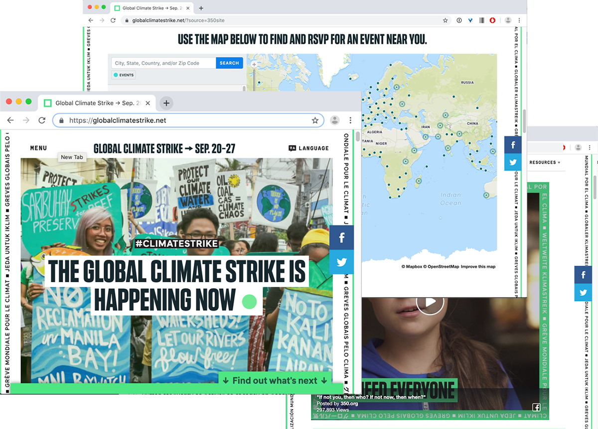Open the three-dot Chrome menu in map window
598x429 pixels.
pyautogui.click(x=519, y=20)
